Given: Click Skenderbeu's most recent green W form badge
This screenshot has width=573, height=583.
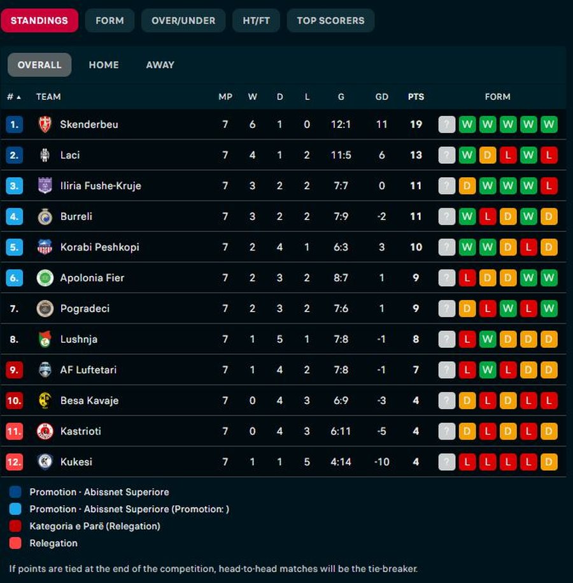Looking at the screenshot, I should point(467,124).
